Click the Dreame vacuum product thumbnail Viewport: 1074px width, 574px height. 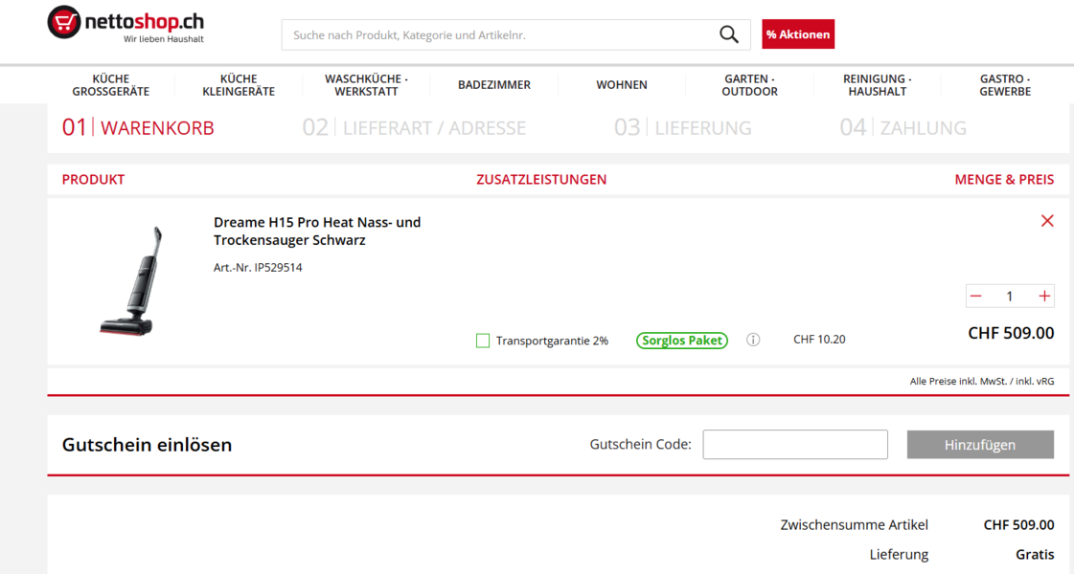[x=131, y=281]
